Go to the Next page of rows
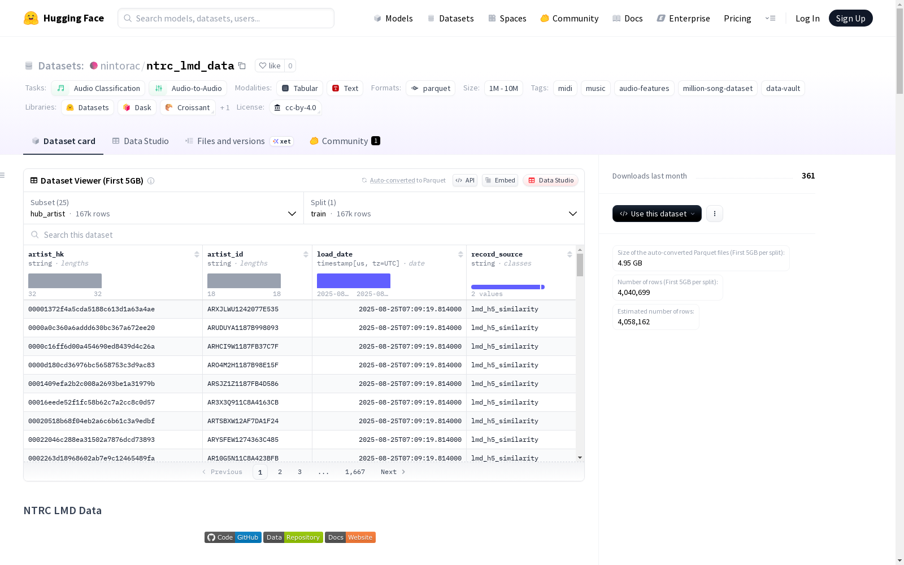The image size is (904, 565). tap(393, 472)
